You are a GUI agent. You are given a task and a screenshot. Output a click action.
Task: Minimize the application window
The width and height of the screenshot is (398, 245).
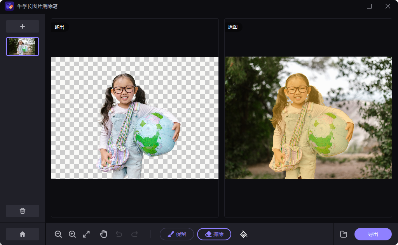351,6
